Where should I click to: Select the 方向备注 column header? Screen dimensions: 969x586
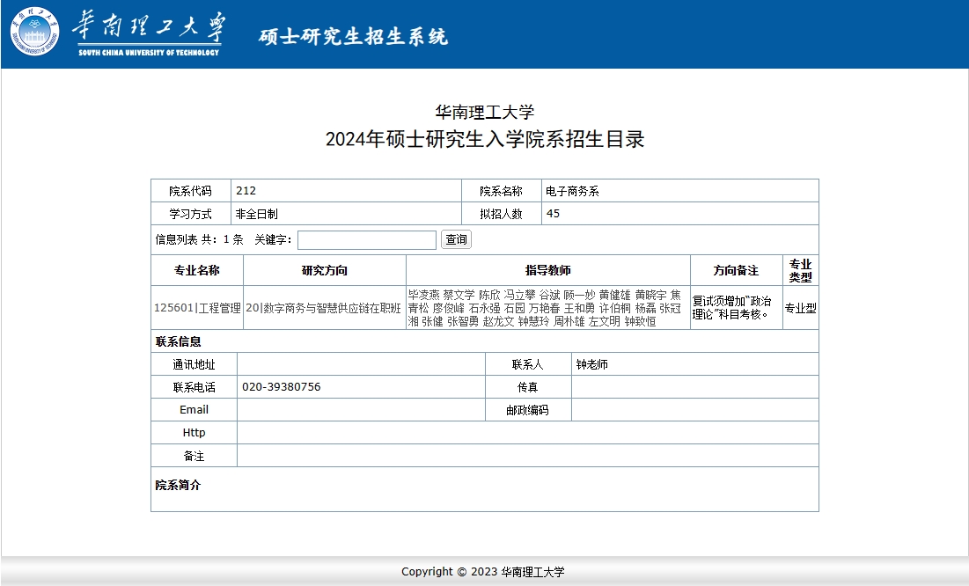pyautogui.click(x=736, y=270)
